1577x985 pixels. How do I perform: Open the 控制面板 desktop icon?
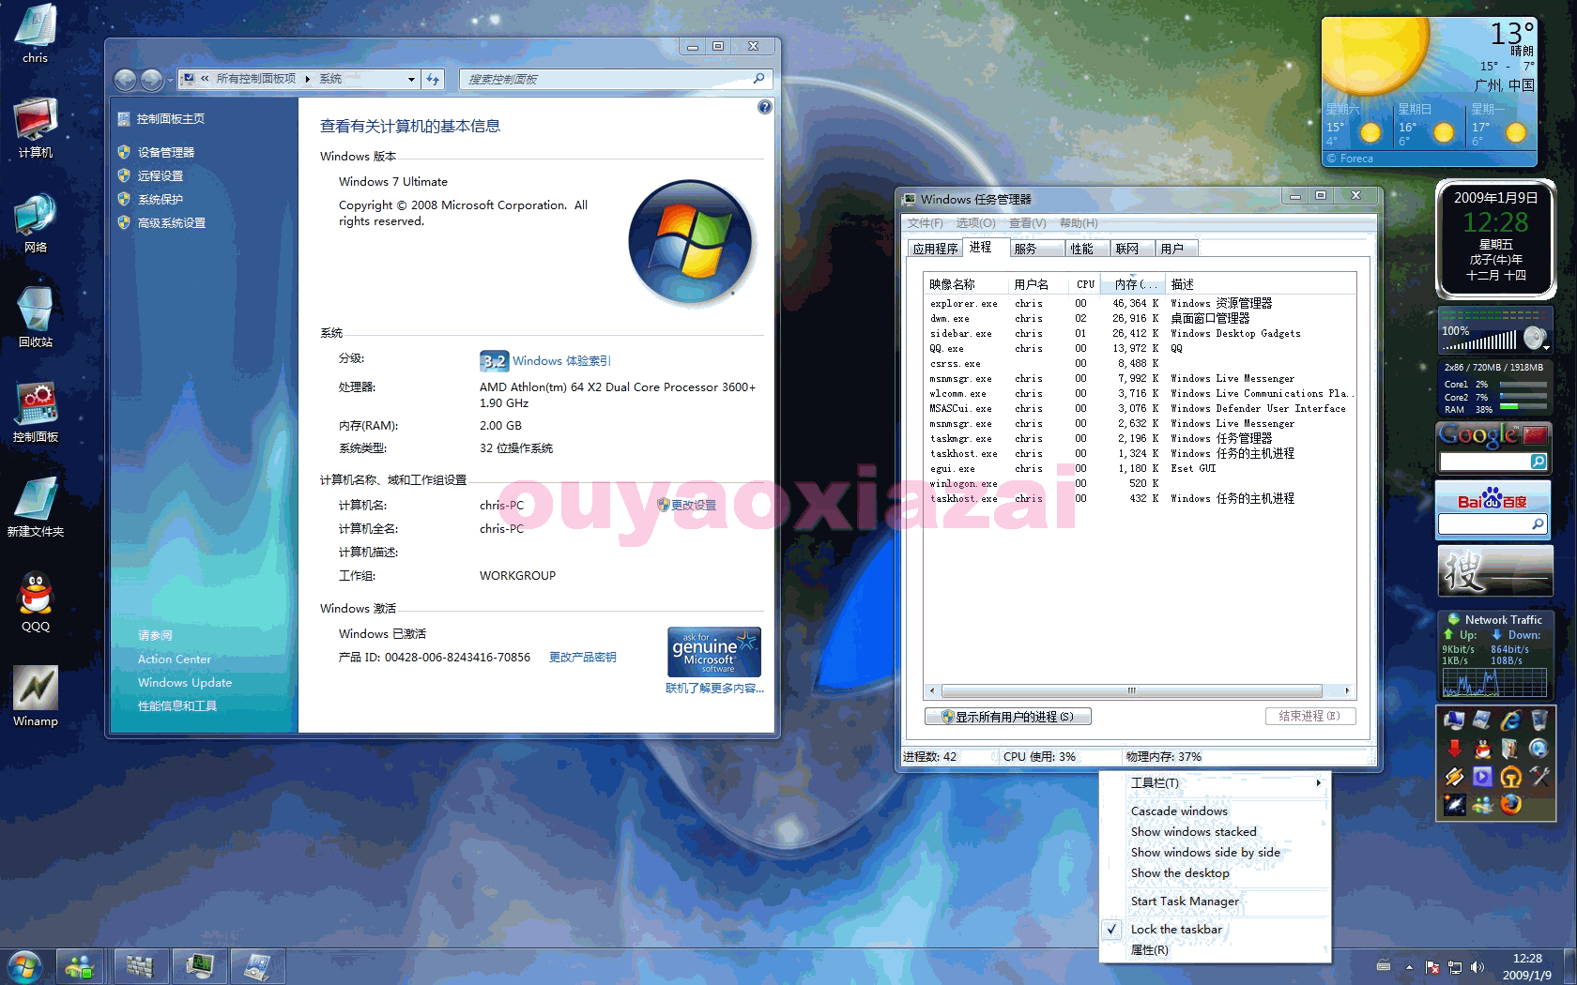coord(36,413)
